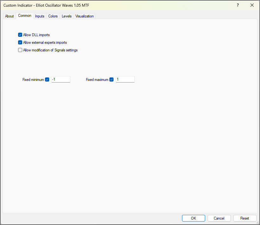Click the question mark help icon

(238, 5)
